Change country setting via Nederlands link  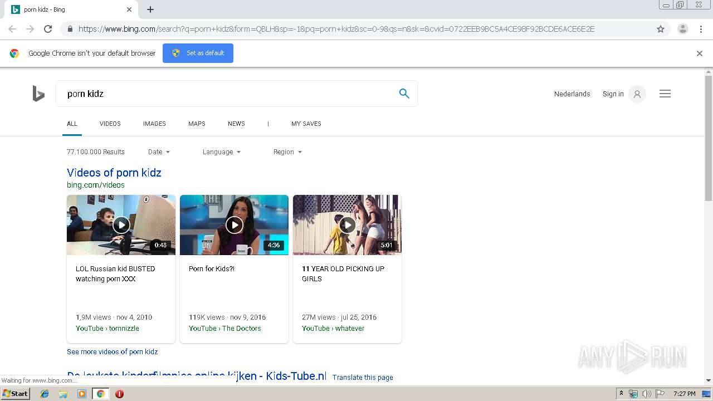click(572, 94)
